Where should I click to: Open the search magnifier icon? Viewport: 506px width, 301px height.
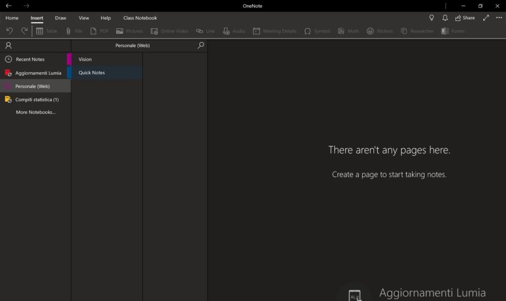pos(201,45)
